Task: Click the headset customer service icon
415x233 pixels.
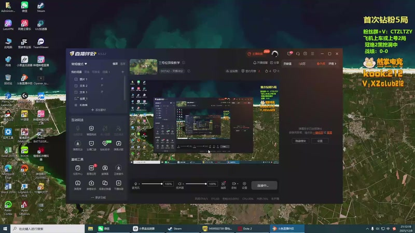Action: pyautogui.click(x=298, y=54)
